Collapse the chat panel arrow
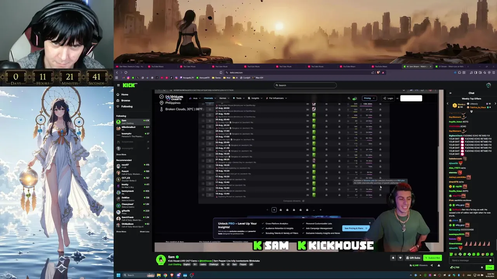This screenshot has width=497, height=279. 450,93
